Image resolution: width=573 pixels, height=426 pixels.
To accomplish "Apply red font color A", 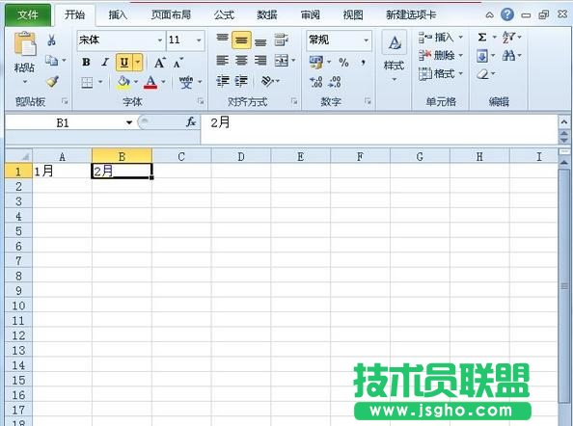I will click(150, 83).
